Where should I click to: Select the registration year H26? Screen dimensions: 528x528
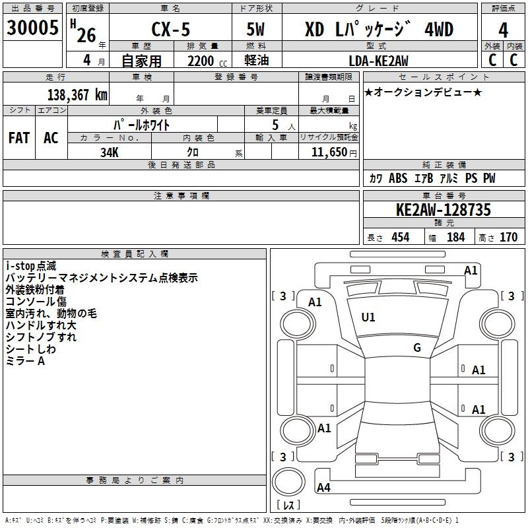pyautogui.click(x=84, y=31)
